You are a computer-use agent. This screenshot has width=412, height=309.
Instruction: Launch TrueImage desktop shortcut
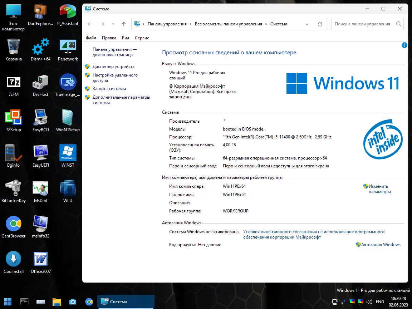tap(68, 86)
